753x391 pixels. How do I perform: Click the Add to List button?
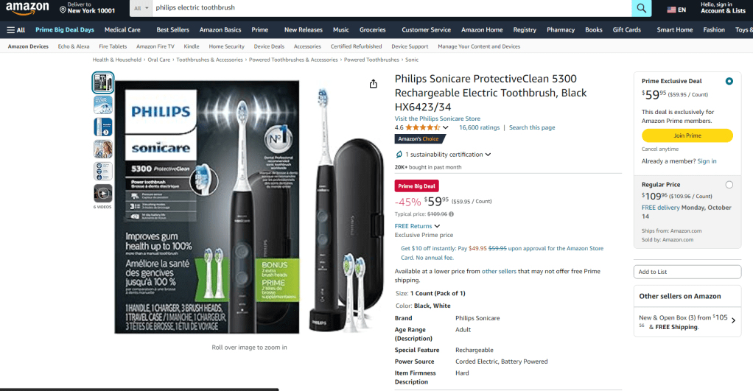pyautogui.click(x=687, y=272)
